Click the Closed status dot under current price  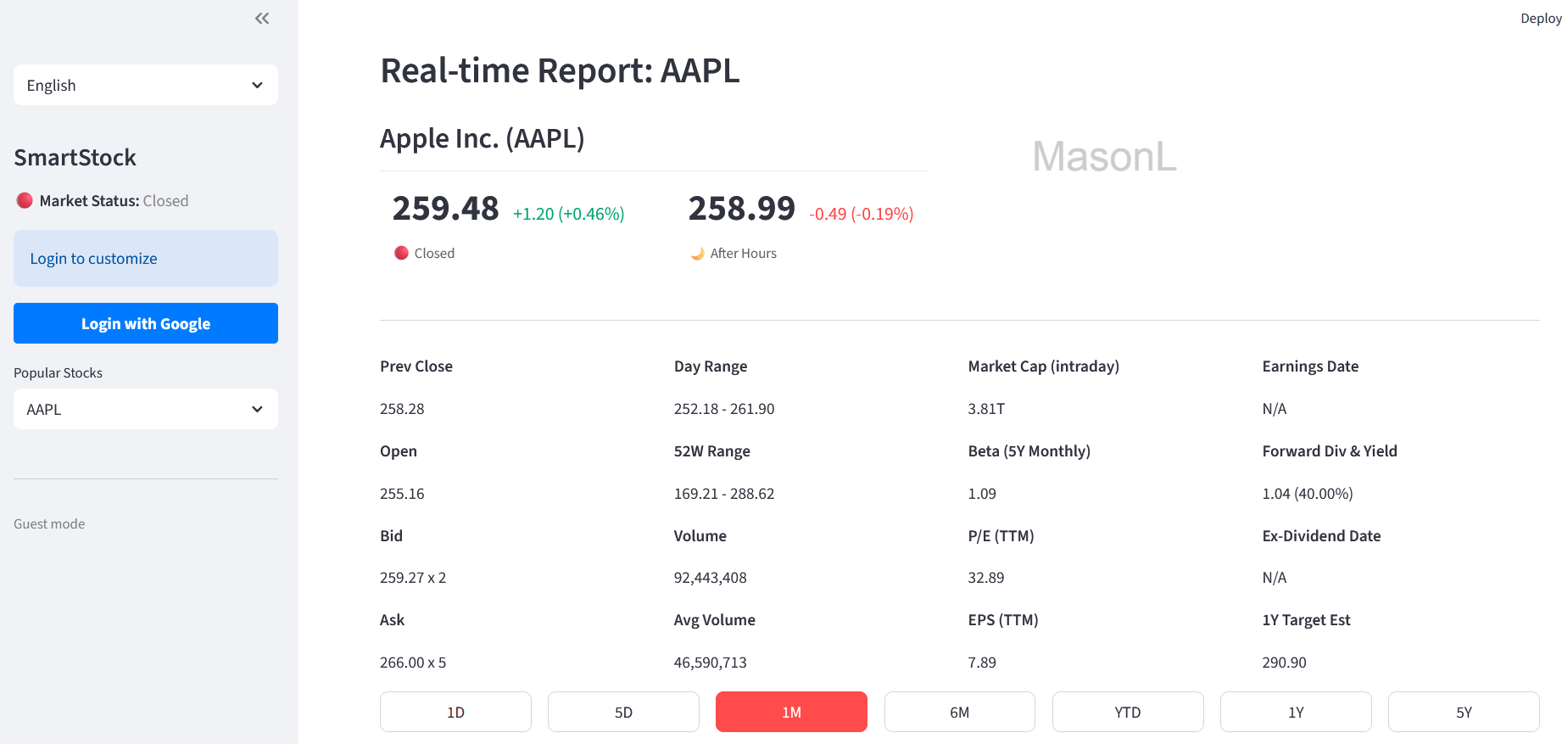coord(400,252)
